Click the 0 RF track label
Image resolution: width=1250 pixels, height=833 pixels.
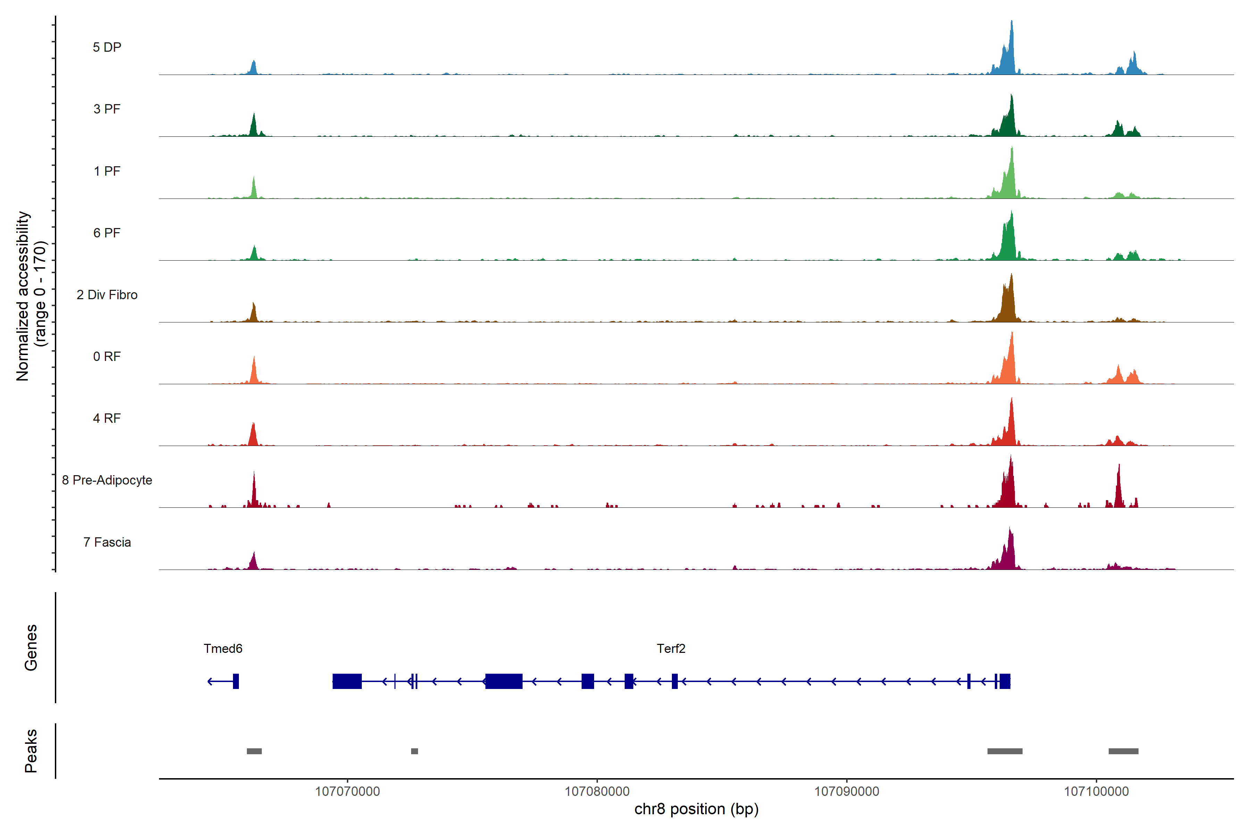pyautogui.click(x=107, y=356)
